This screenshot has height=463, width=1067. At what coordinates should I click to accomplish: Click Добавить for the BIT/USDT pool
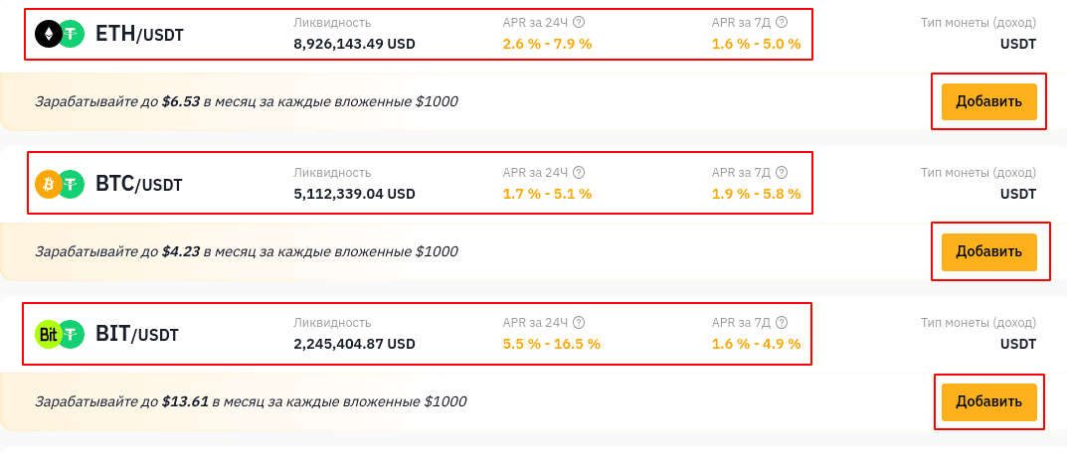[988, 401]
